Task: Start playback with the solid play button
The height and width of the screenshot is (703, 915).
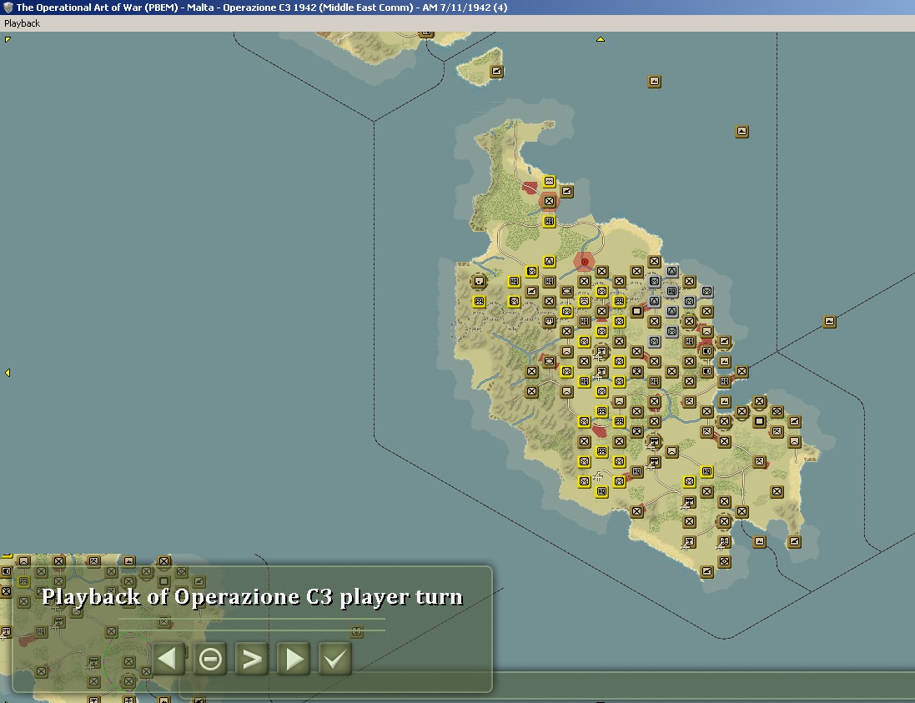Action: point(294,660)
